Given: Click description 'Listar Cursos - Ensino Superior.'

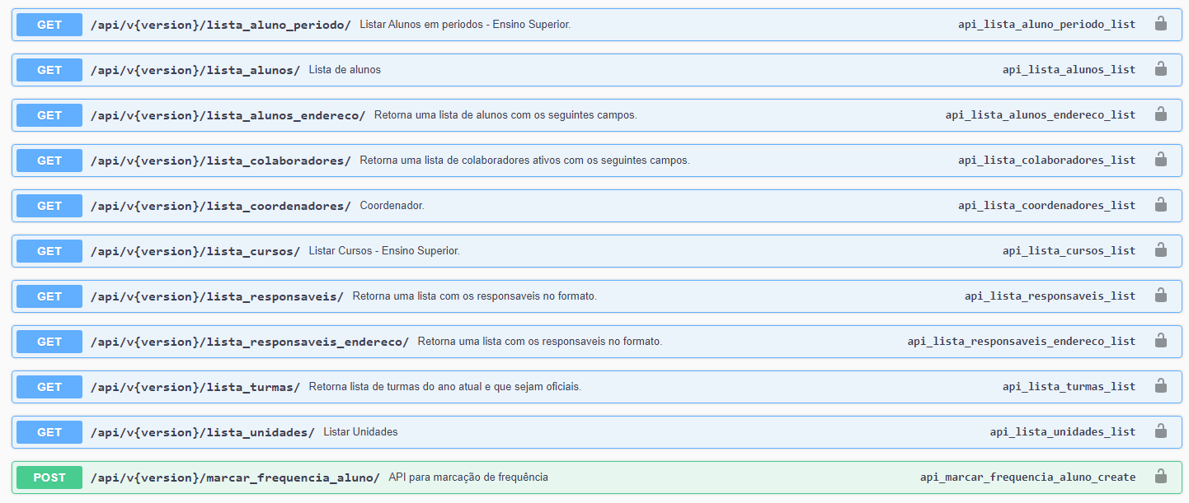Looking at the screenshot, I should tap(384, 251).
